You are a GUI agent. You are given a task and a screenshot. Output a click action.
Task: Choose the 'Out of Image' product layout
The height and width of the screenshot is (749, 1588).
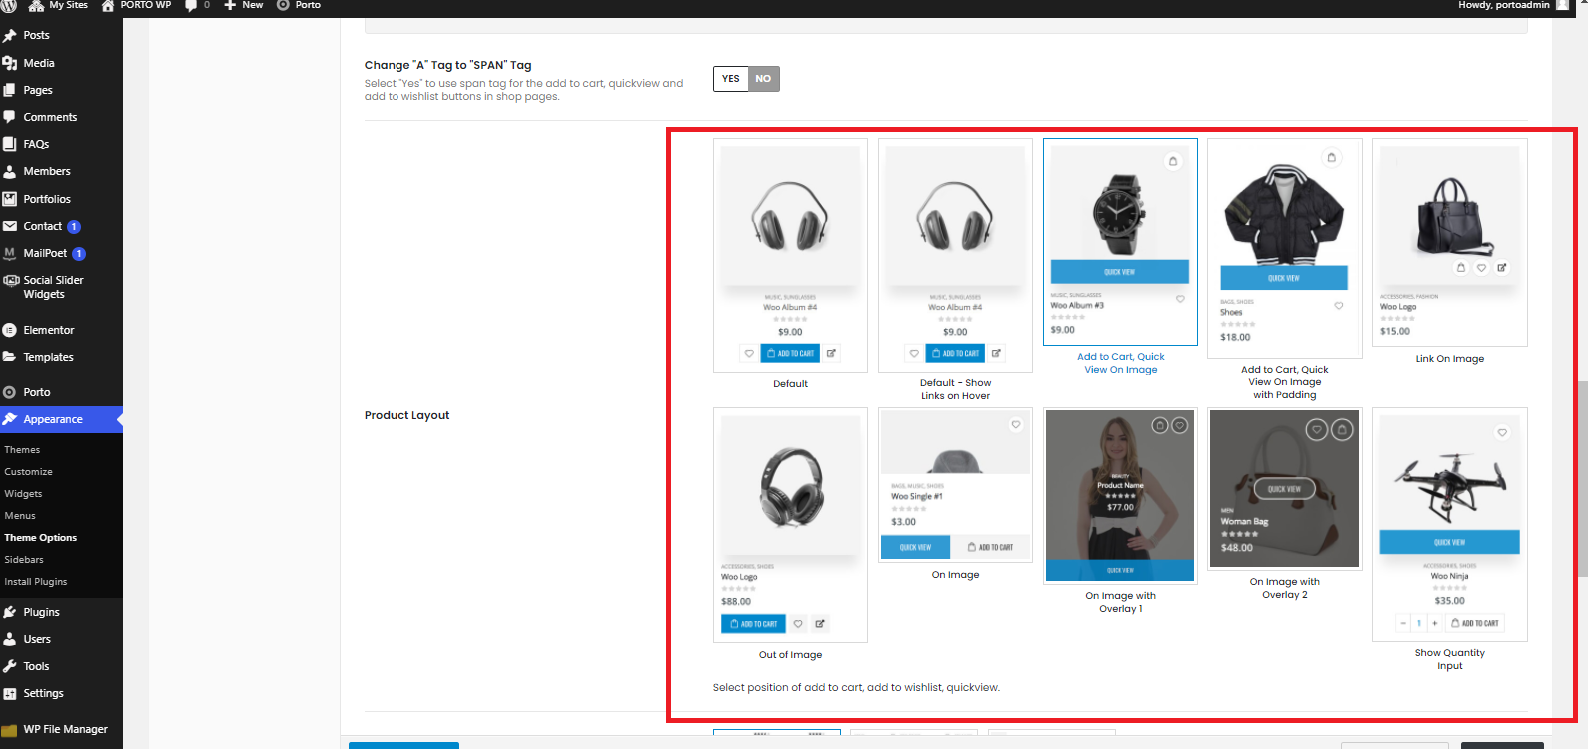[x=790, y=525]
